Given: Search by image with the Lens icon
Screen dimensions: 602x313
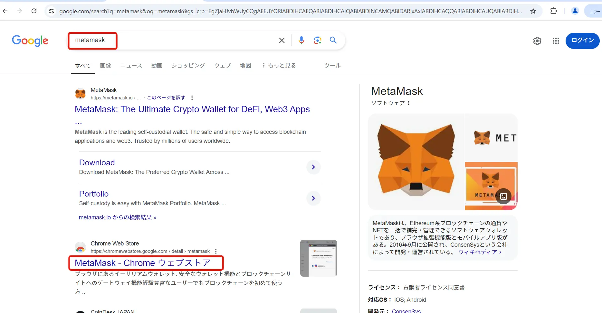Looking at the screenshot, I should point(317,40).
